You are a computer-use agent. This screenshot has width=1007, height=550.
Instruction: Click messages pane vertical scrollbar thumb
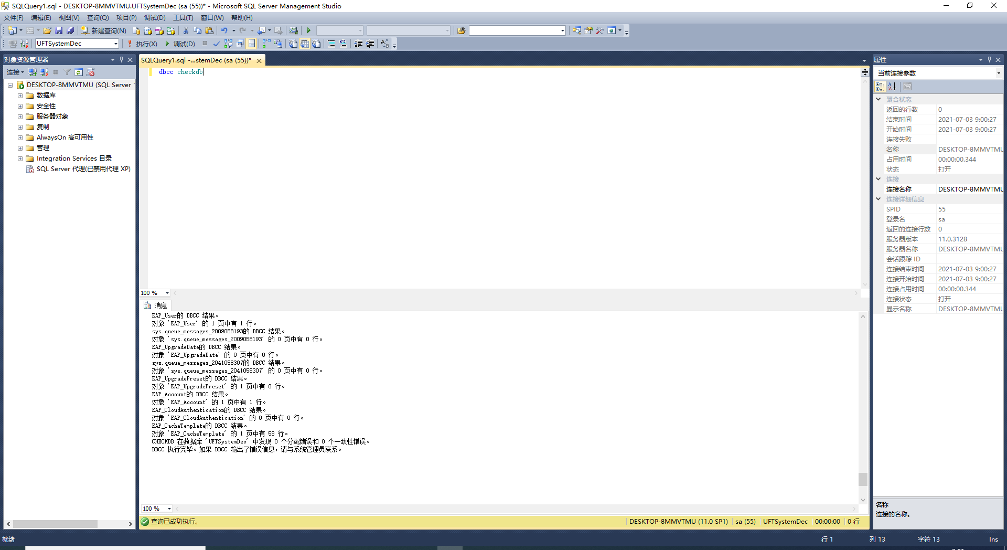pos(863,479)
